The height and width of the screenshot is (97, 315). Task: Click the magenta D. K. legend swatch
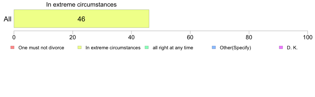281,47
